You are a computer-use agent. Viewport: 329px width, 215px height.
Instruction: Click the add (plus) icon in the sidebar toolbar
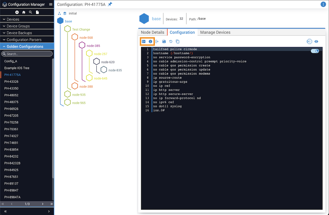click(x=17, y=12)
